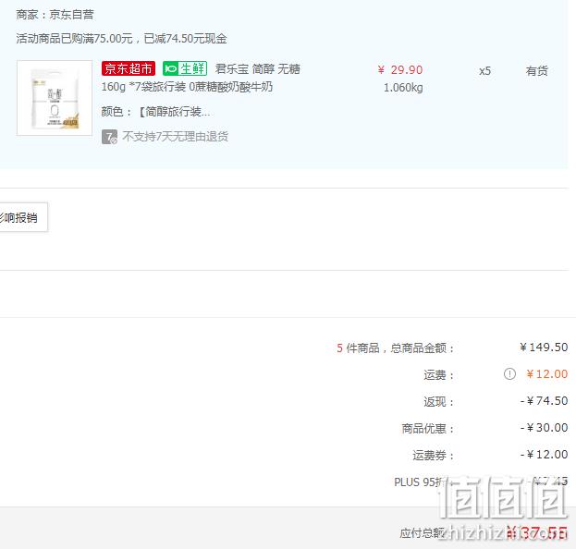Click the 运费券 label
Viewport: 576px width, 549px height.
433,456
